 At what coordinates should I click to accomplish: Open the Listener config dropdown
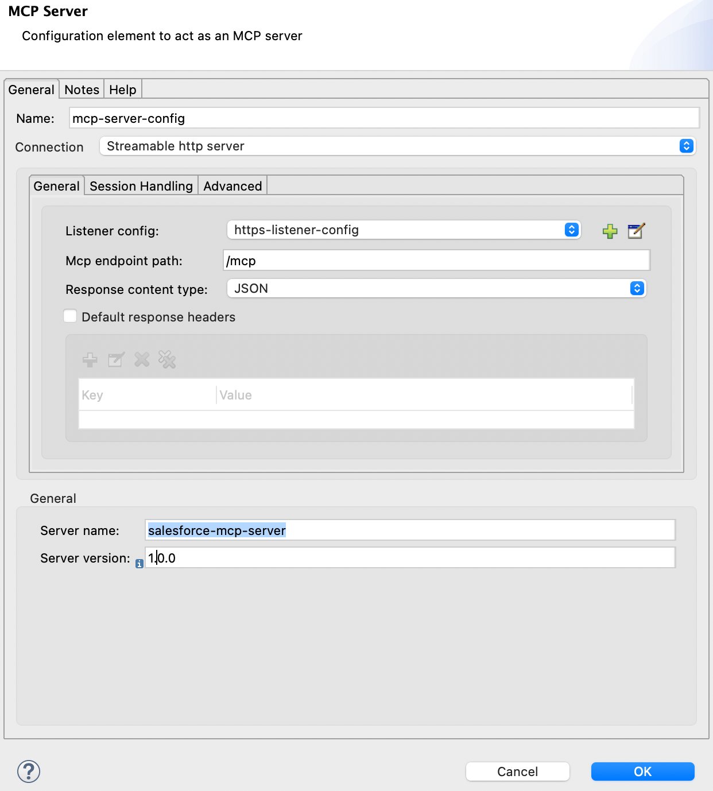pyautogui.click(x=571, y=230)
